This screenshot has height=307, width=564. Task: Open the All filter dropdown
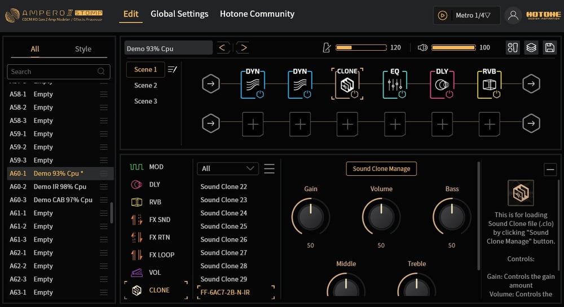coord(228,169)
